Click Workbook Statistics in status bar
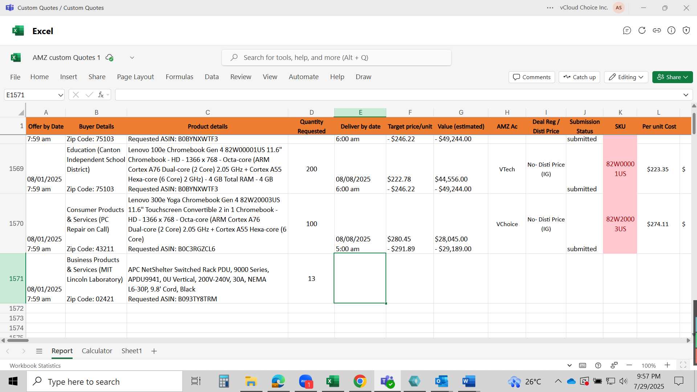 pyautogui.click(x=35, y=366)
